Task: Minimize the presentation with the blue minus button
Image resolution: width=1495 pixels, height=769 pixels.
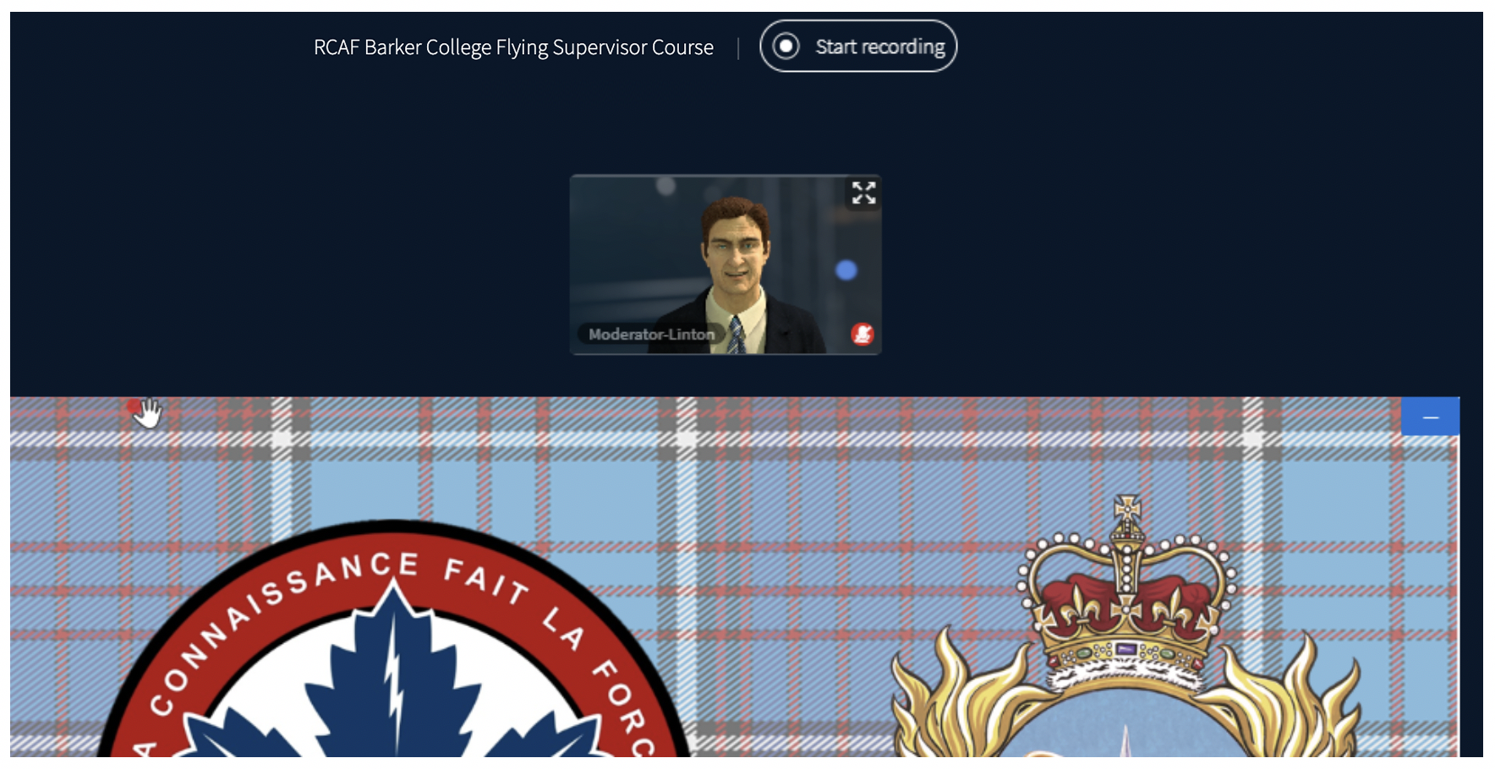Action: click(x=1430, y=417)
